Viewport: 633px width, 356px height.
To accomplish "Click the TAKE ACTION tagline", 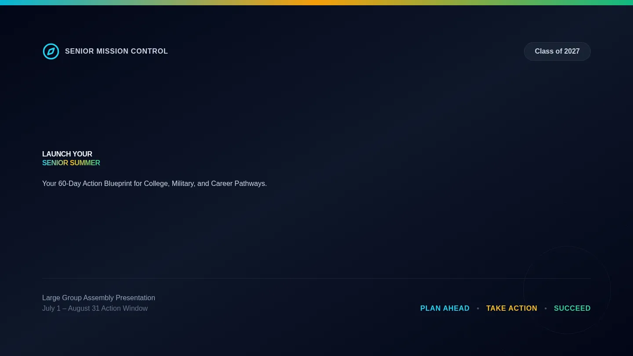I will point(512,309).
